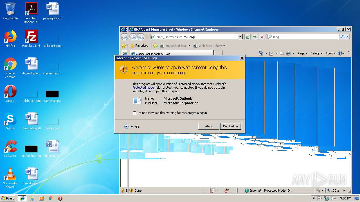Open the recent pages dropdown arrow
360x202 pixels.
[147, 37]
